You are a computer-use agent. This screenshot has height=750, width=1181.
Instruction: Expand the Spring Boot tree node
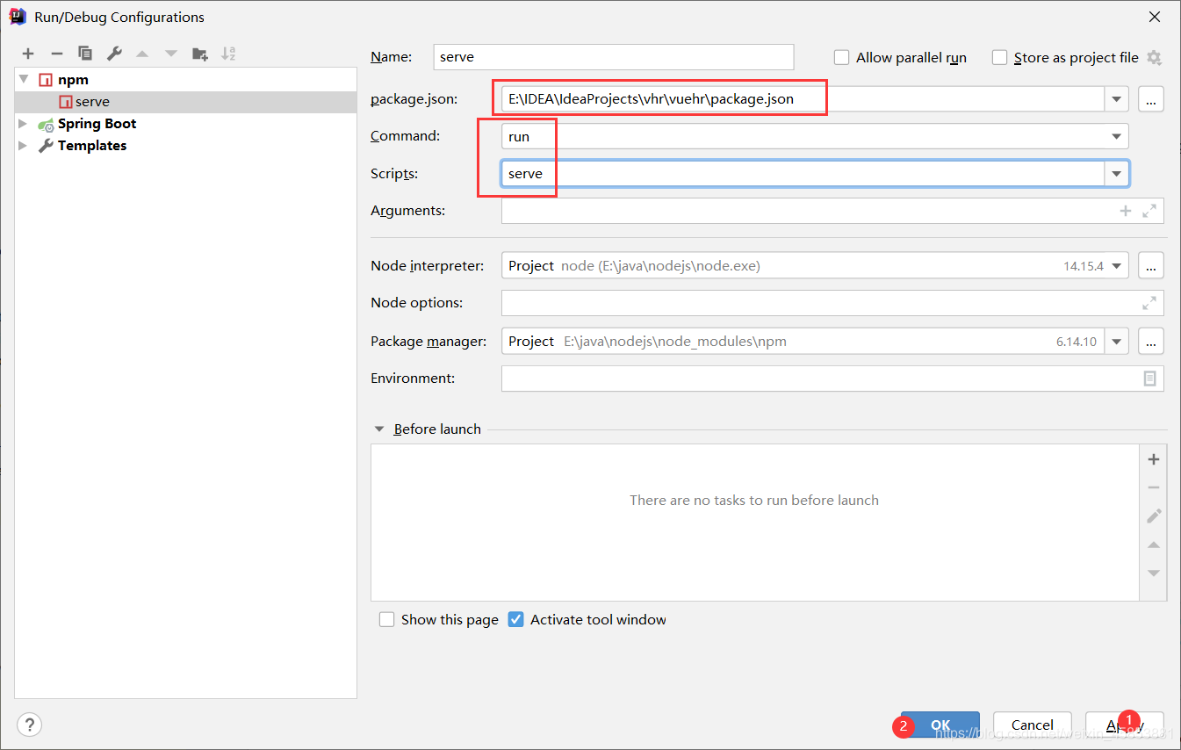click(x=24, y=124)
